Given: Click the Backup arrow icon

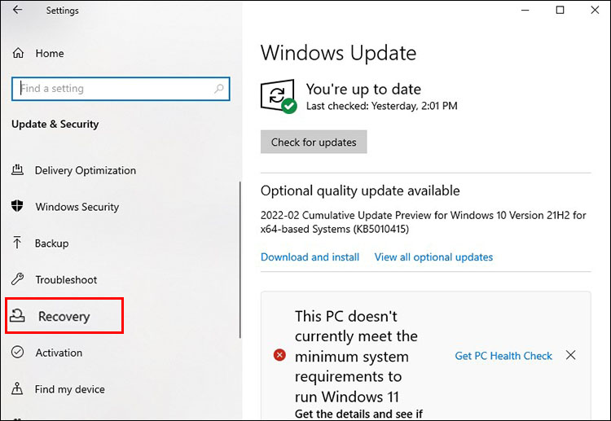Looking at the screenshot, I should [x=18, y=243].
